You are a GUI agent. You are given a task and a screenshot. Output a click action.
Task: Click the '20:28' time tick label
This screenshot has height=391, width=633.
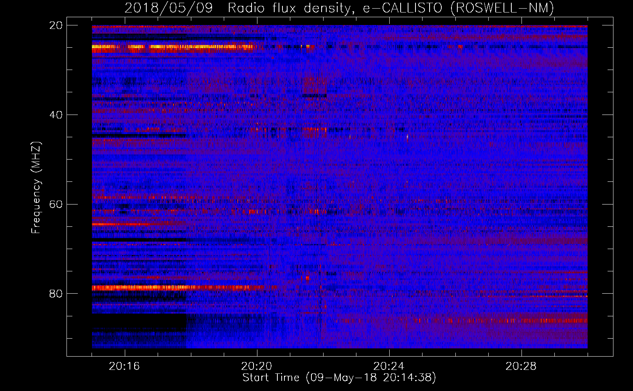[521, 366]
